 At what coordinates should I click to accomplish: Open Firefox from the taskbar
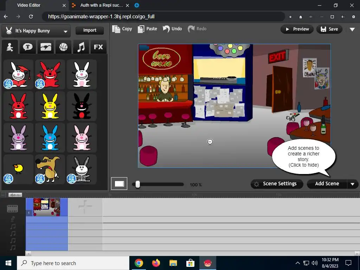pyautogui.click(x=156, y=263)
